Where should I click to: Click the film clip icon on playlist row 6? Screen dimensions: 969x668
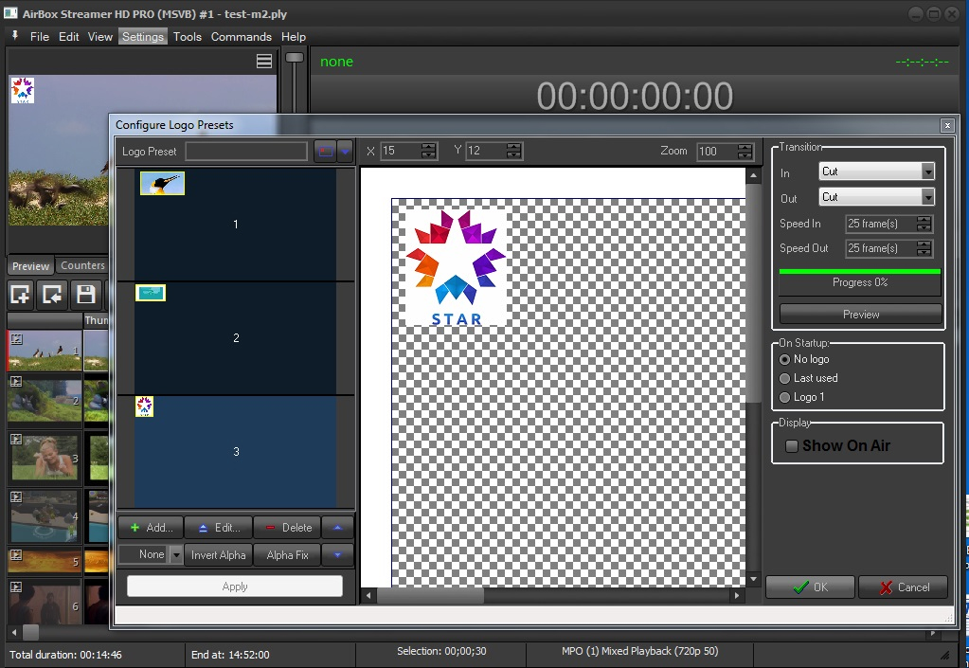17,587
